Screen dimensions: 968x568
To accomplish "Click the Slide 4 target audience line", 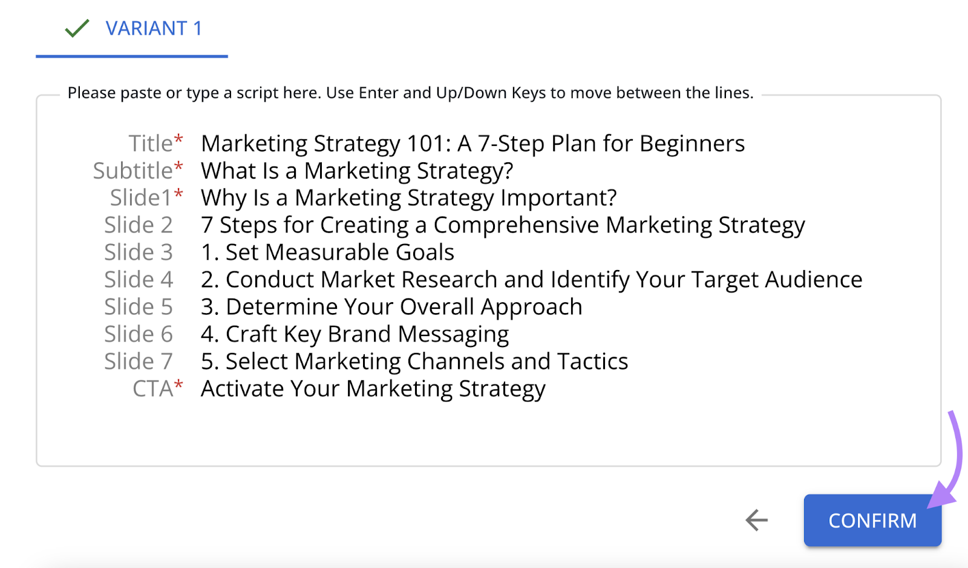I will pos(531,279).
